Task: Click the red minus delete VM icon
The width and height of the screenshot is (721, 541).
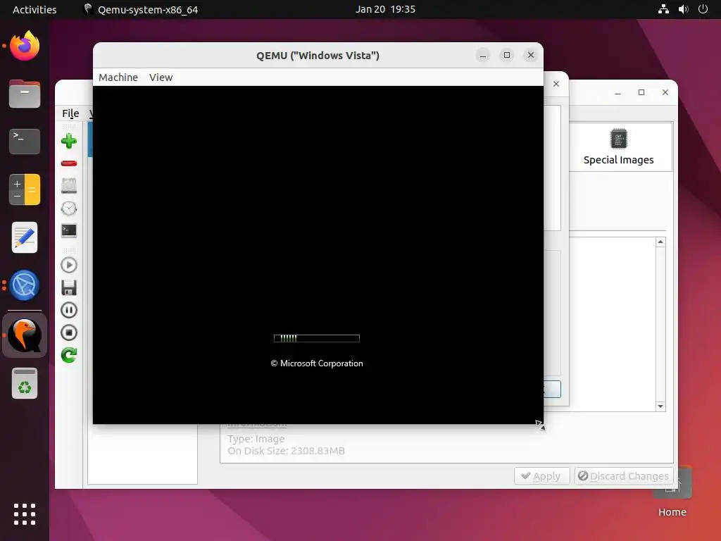Action: pyautogui.click(x=69, y=163)
